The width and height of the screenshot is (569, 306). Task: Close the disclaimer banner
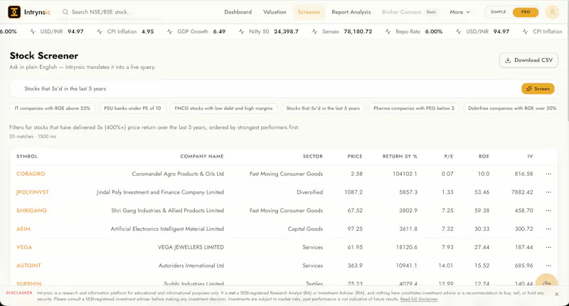pos(557,295)
